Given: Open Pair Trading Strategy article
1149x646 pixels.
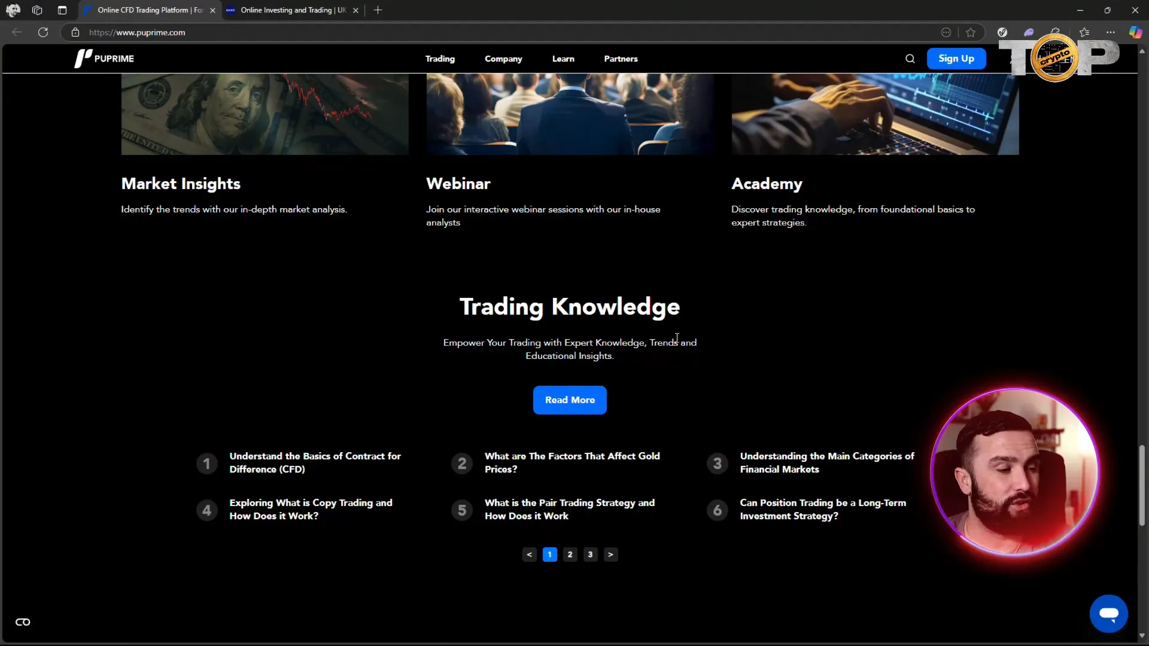Looking at the screenshot, I should pyautogui.click(x=570, y=509).
